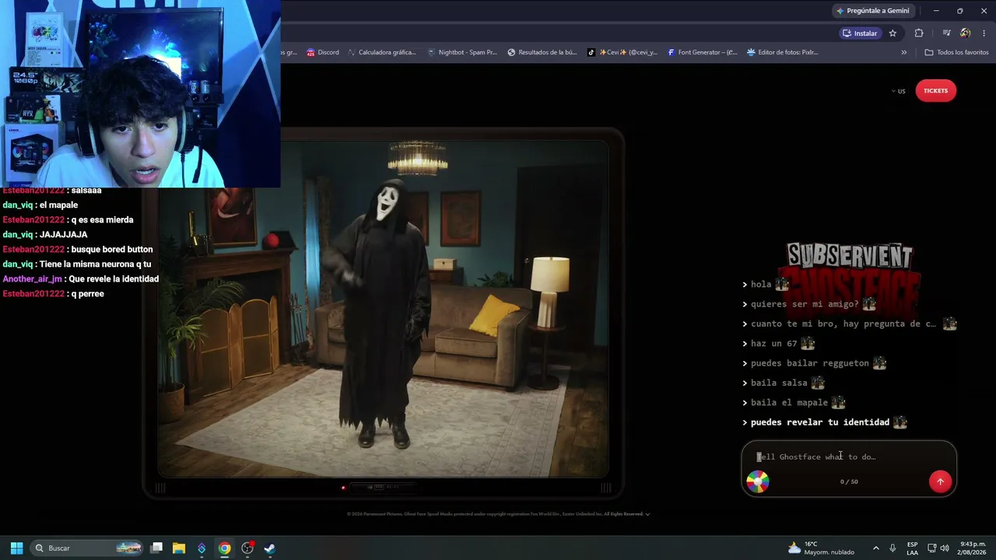Screen dimensions: 996x560
Task: Focus the "Tell Ghostface what to do" field
Action: [848, 457]
